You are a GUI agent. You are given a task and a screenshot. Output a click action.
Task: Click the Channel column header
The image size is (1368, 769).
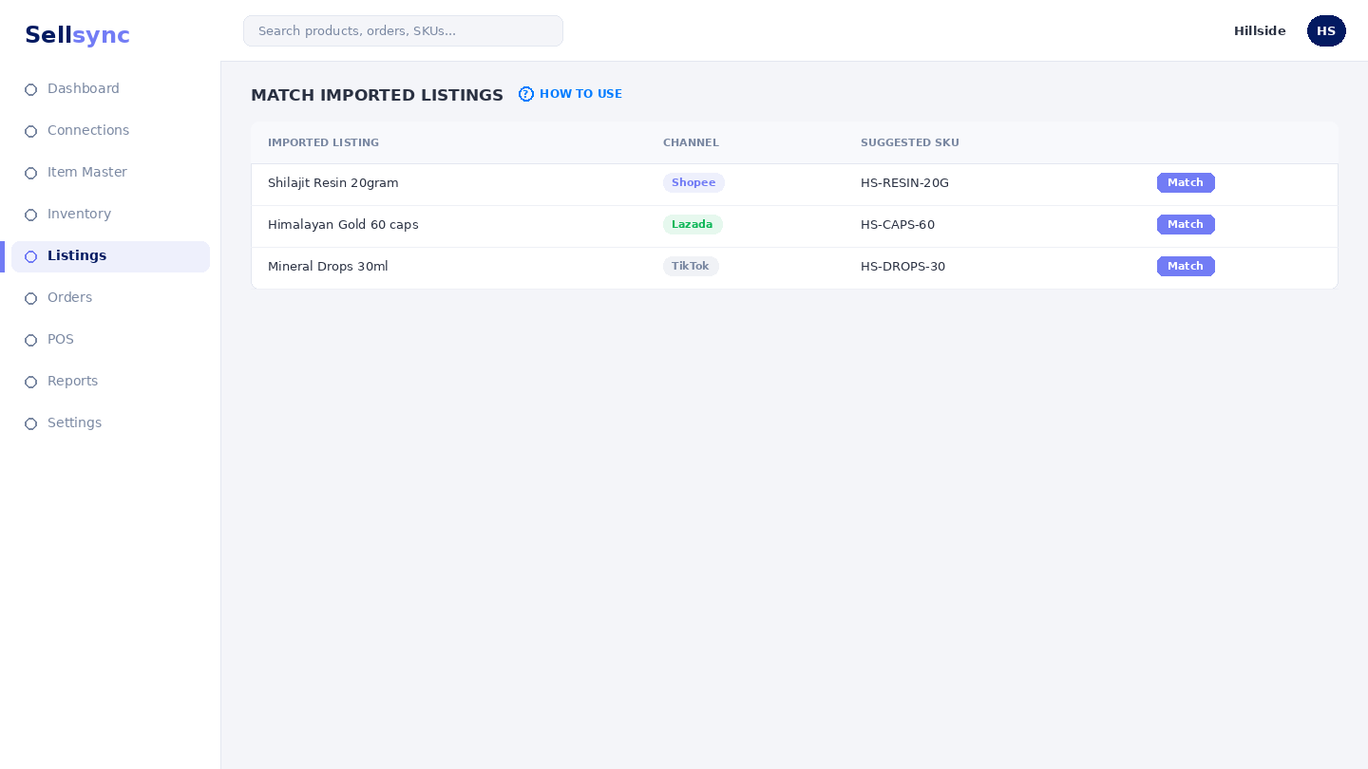(x=691, y=143)
